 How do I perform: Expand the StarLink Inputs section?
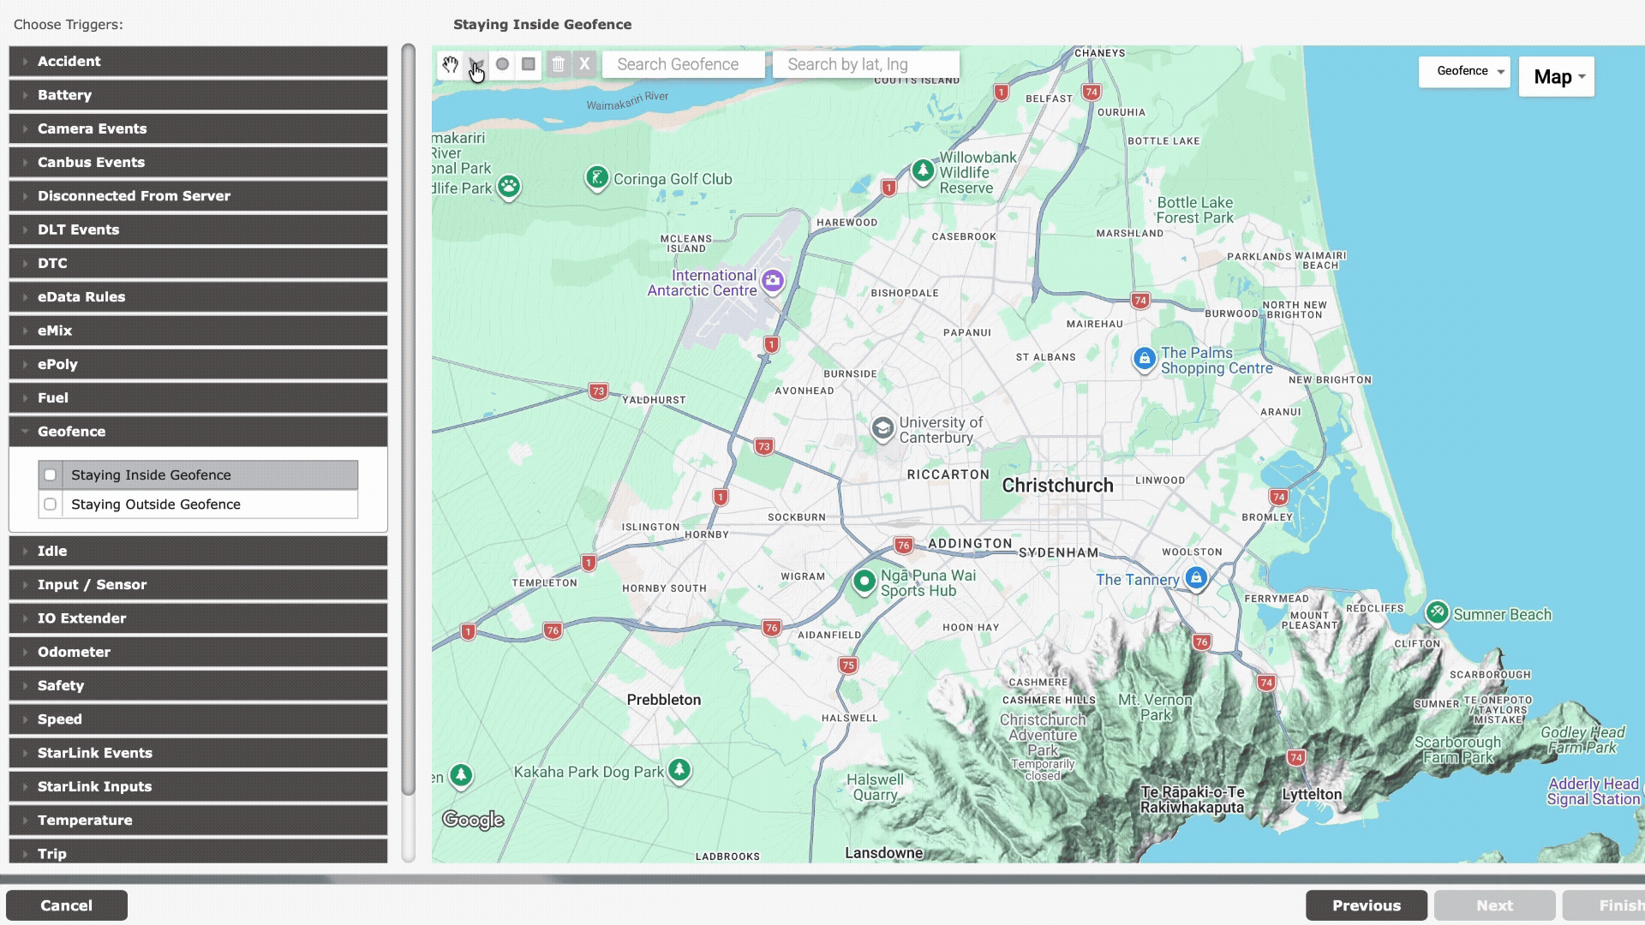pyautogui.click(x=198, y=787)
